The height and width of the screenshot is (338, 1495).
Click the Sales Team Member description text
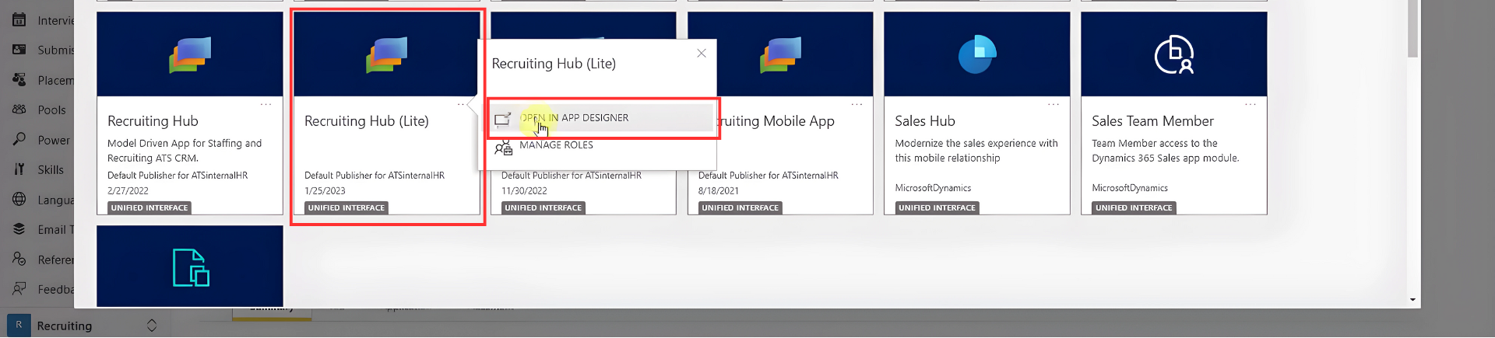[1165, 151]
